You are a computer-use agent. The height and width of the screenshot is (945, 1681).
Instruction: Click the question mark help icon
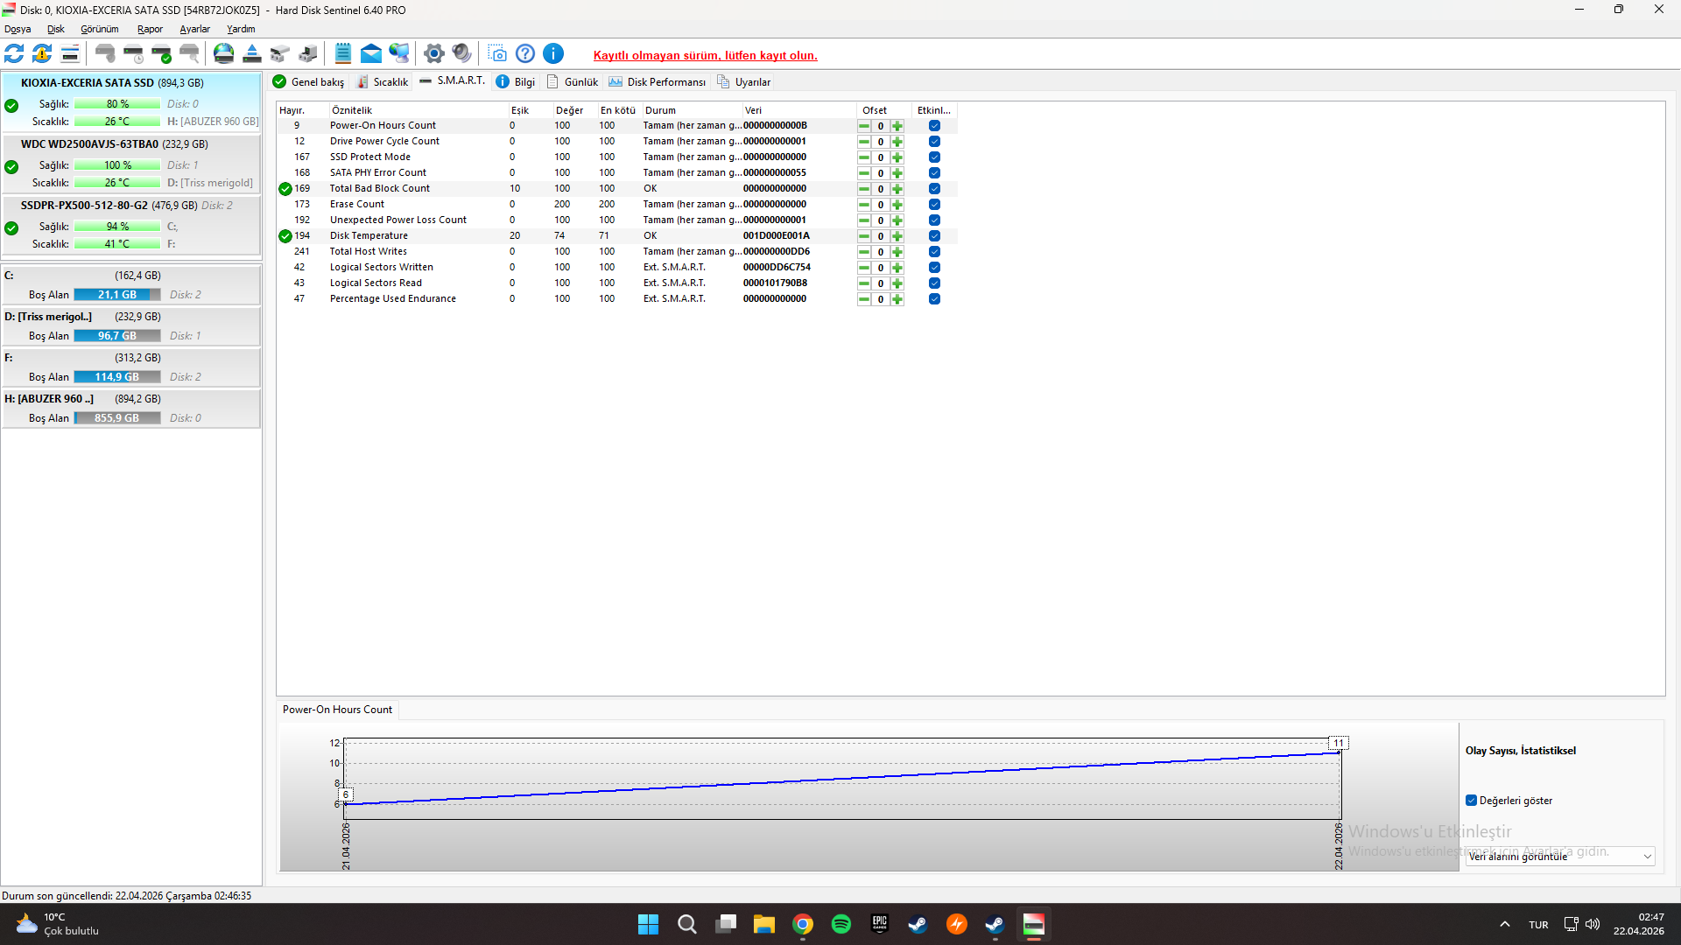click(525, 54)
